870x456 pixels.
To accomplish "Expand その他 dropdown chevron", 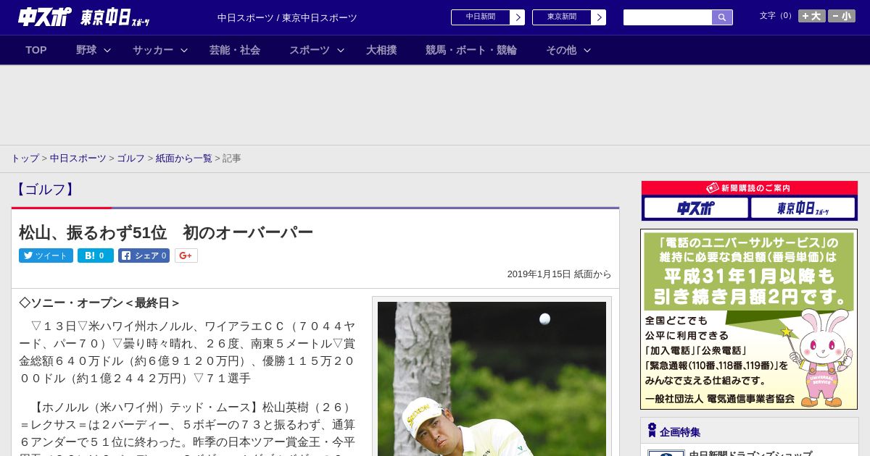I will coord(587,50).
